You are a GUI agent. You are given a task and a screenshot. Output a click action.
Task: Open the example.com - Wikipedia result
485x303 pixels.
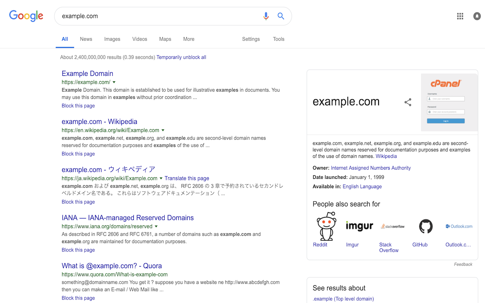click(x=100, y=122)
